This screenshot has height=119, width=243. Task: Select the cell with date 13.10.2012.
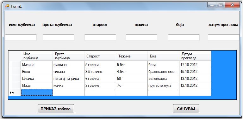point(195,79)
